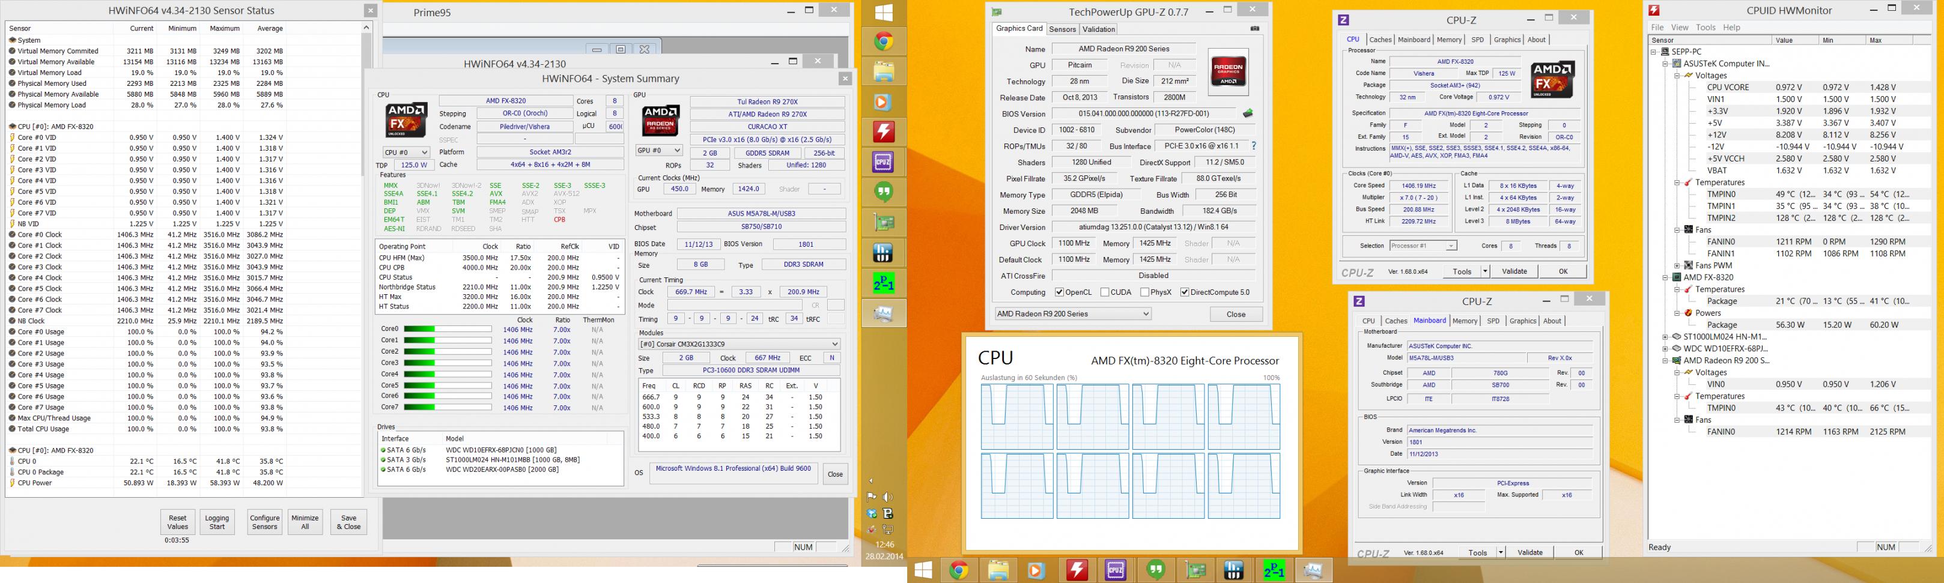Expand the WDC WD10EFRX drive node
This screenshot has width=1944, height=583.
(1665, 349)
